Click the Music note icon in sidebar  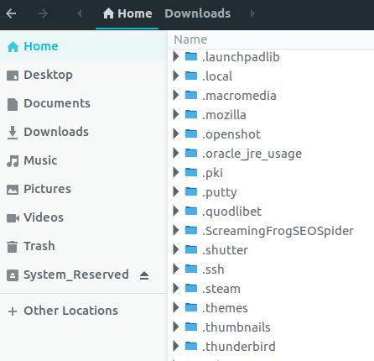point(13,161)
